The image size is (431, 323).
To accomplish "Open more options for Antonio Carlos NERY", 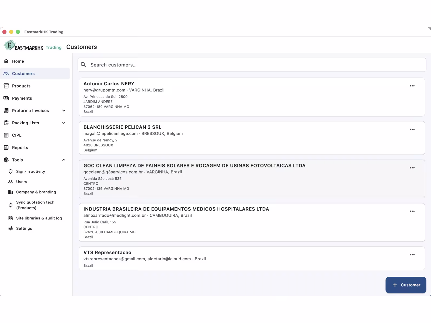I will [412, 86].
